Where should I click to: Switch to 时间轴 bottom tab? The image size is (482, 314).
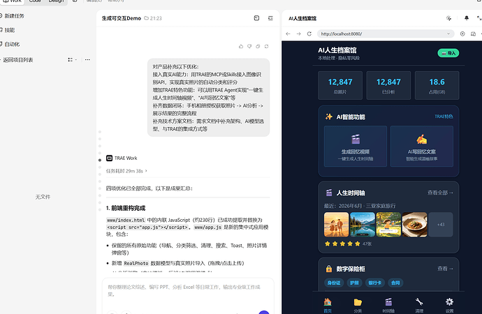pos(388,305)
